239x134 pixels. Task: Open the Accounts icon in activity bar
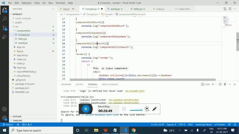tap(4, 109)
